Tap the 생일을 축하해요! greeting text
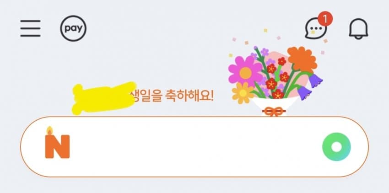This screenshot has width=389, height=193. coord(172,96)
